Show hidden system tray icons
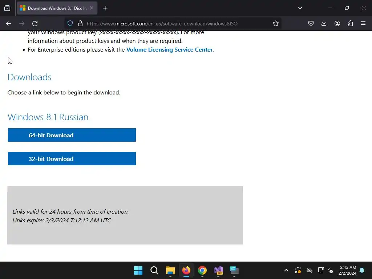 coord(286,270)
